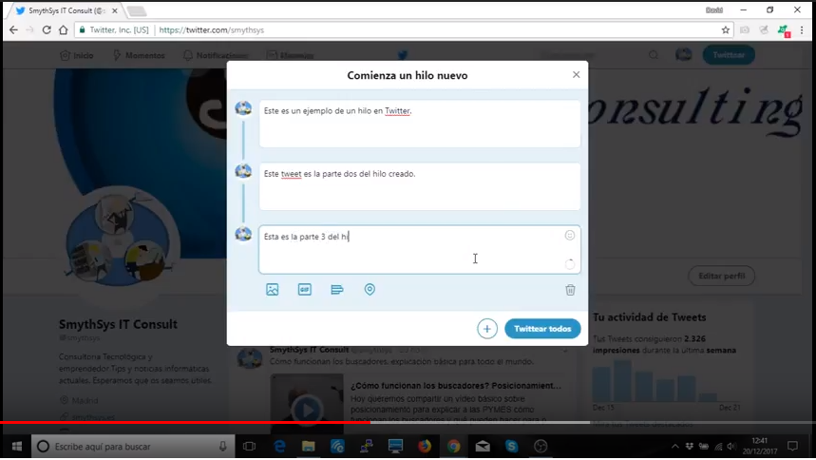Delete the third tweet with trash icon
Screen dimensions: 816x460
570,291
